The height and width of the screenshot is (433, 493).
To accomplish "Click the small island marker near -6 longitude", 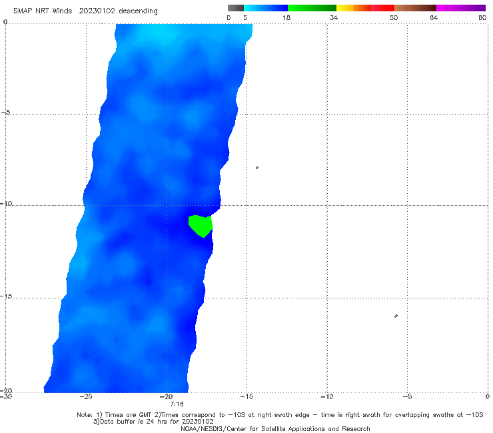I will (x=396, y=316).
